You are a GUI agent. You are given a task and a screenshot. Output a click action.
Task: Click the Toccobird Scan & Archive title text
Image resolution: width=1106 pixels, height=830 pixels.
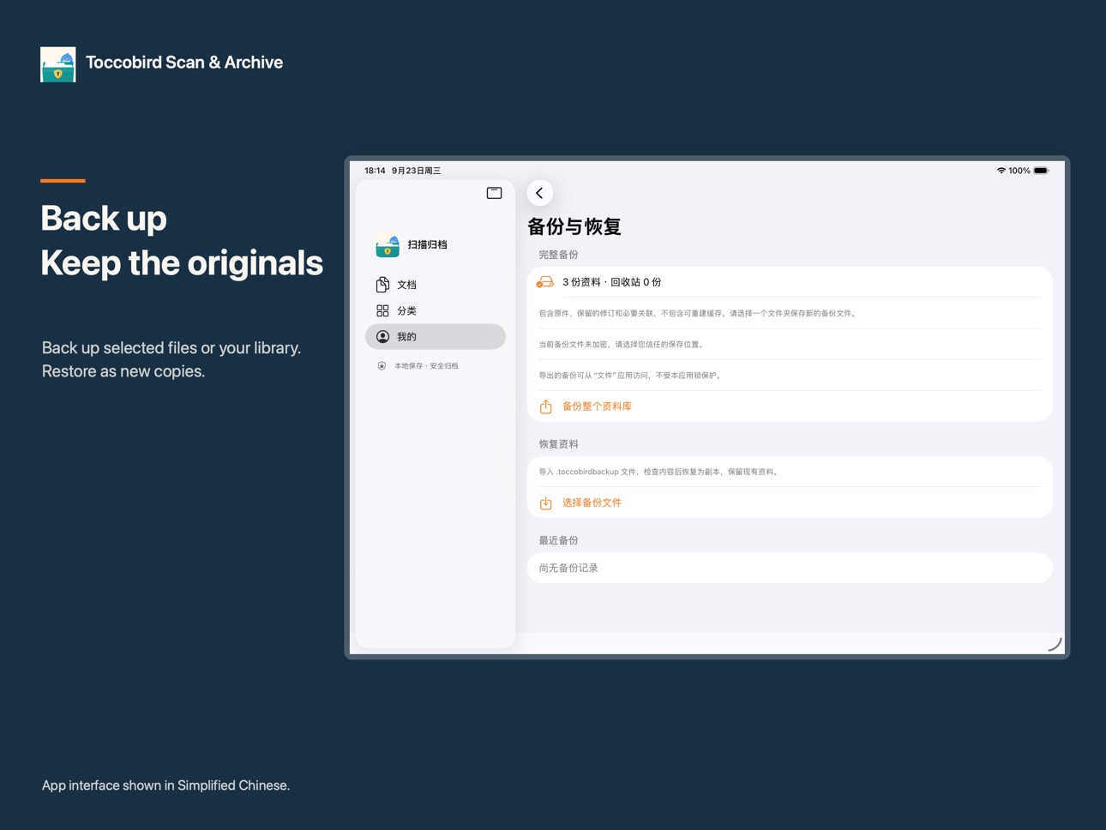[184, 63]
